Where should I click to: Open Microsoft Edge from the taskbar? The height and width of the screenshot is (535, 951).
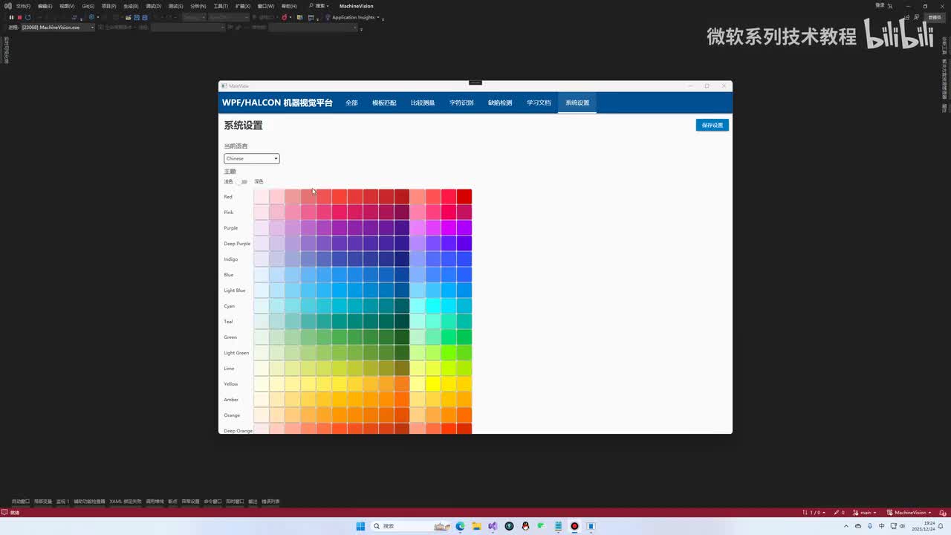[x=460, y=526]
